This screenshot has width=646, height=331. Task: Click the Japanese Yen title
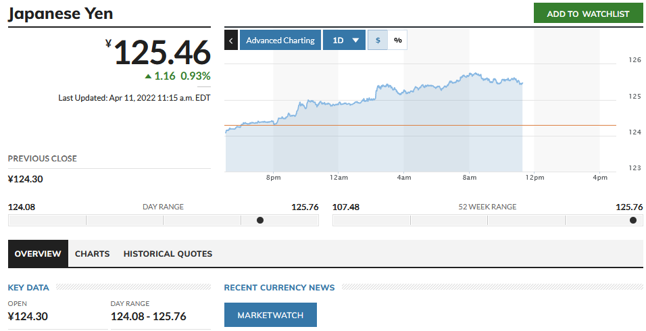(x=61, y=14)
